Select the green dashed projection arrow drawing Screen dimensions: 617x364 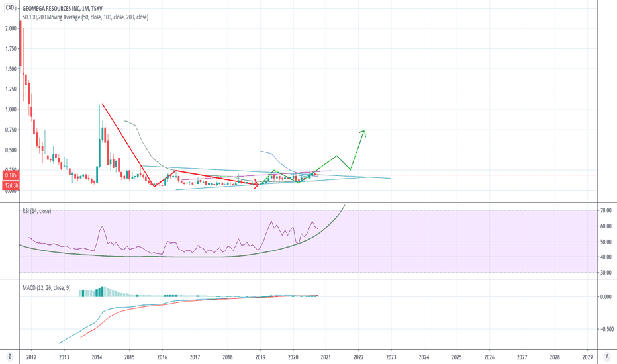tap(357, 150)
